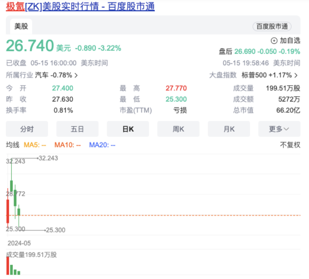Click the 加自选 plus circle icon
Screen dimensions: 309x279
[x=274, y=41]
